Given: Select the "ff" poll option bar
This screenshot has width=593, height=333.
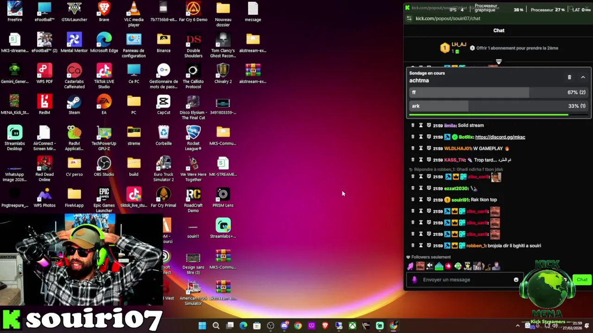Looking at the screenshot, I should point(498,92).
